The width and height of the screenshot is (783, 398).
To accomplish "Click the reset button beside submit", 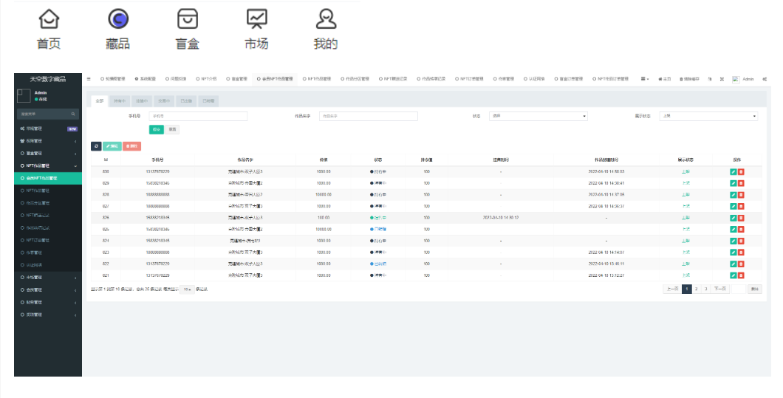I will coord(172,129).
